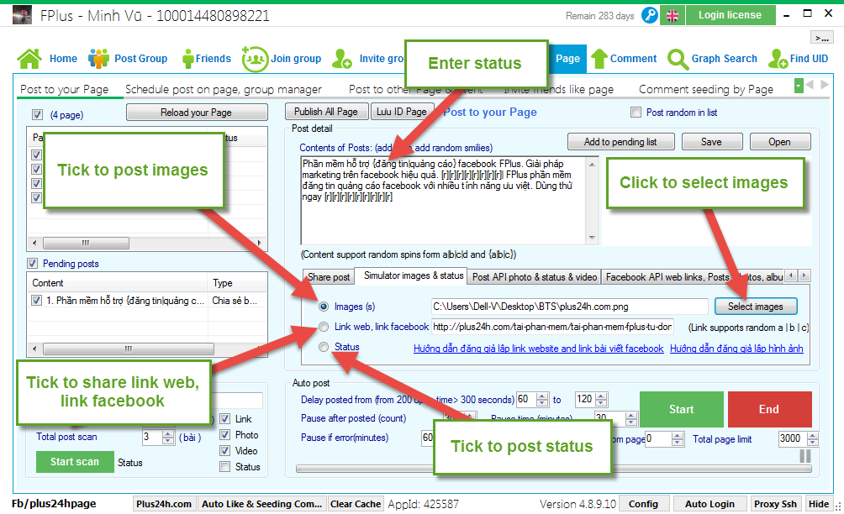Increase delay-to value 120 with stepper
Screen dimensions: 844x514
click(x=601, y=396)
